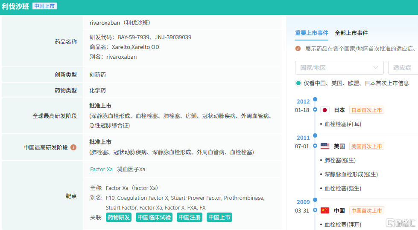This screenshot has width=418, height=230.
Task: Click 深静脉血栓形成(强生) indication entry
Action: 351,175
